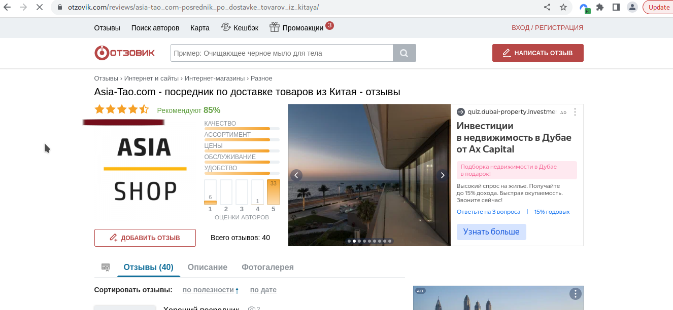This screenshot has height=310, width=673.
Task: Sort reviews по полезности
Action: [x=208, y=290]
